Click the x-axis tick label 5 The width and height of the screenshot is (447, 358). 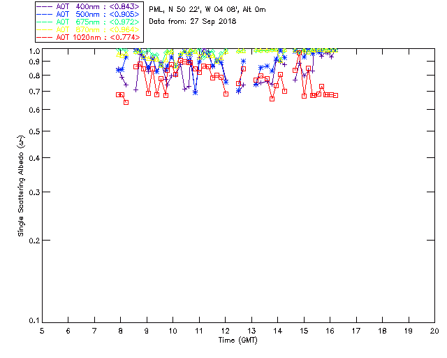tap(42, 330)
